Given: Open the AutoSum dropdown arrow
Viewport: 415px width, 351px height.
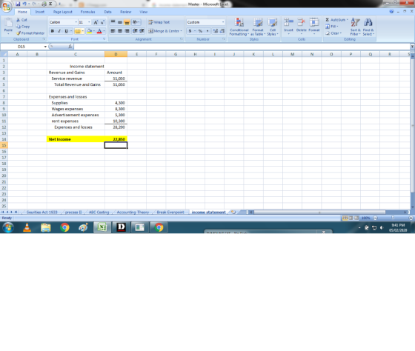Looking at the screenshot, I should point(348,20).
